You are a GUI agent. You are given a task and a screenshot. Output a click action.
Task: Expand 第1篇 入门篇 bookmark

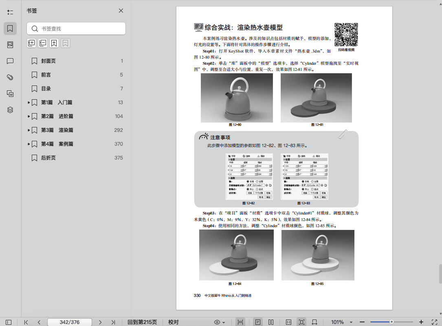(x=29, y=103)
